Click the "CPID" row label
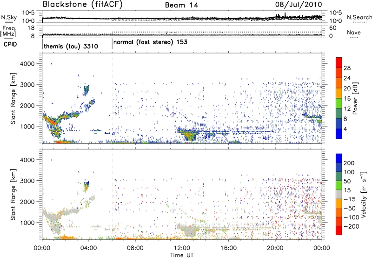 tap(10, 44)
